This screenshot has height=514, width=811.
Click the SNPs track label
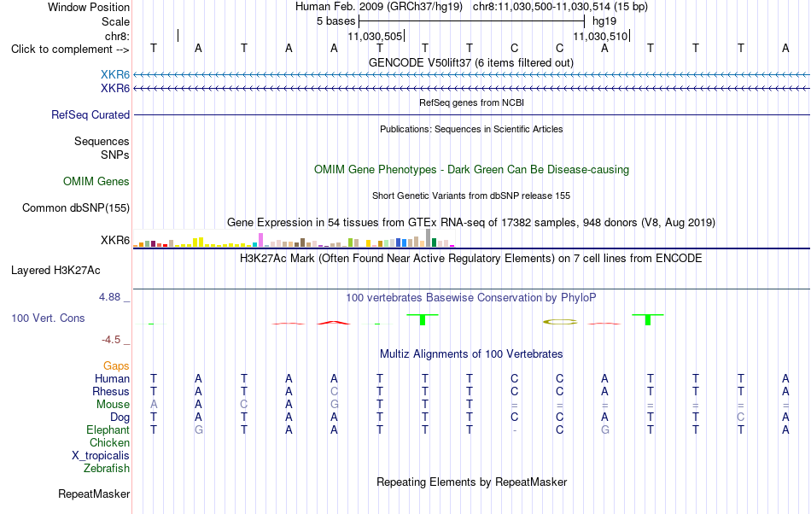pyautogui.click(x=115, y=155)
